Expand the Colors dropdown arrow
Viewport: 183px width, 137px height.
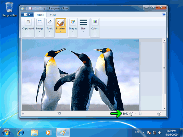[95, 31]
